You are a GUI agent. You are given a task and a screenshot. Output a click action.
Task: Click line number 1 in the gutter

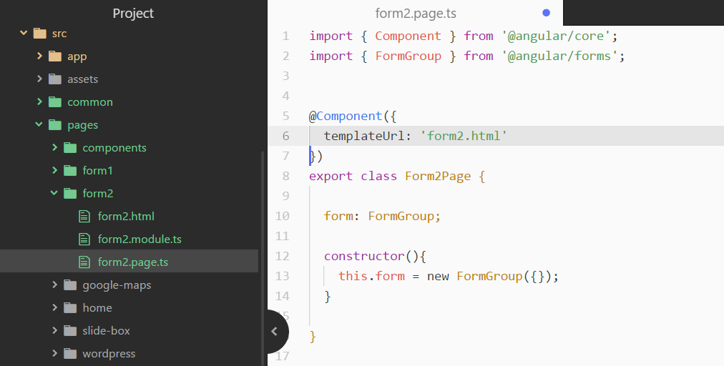tap(285, 36)
